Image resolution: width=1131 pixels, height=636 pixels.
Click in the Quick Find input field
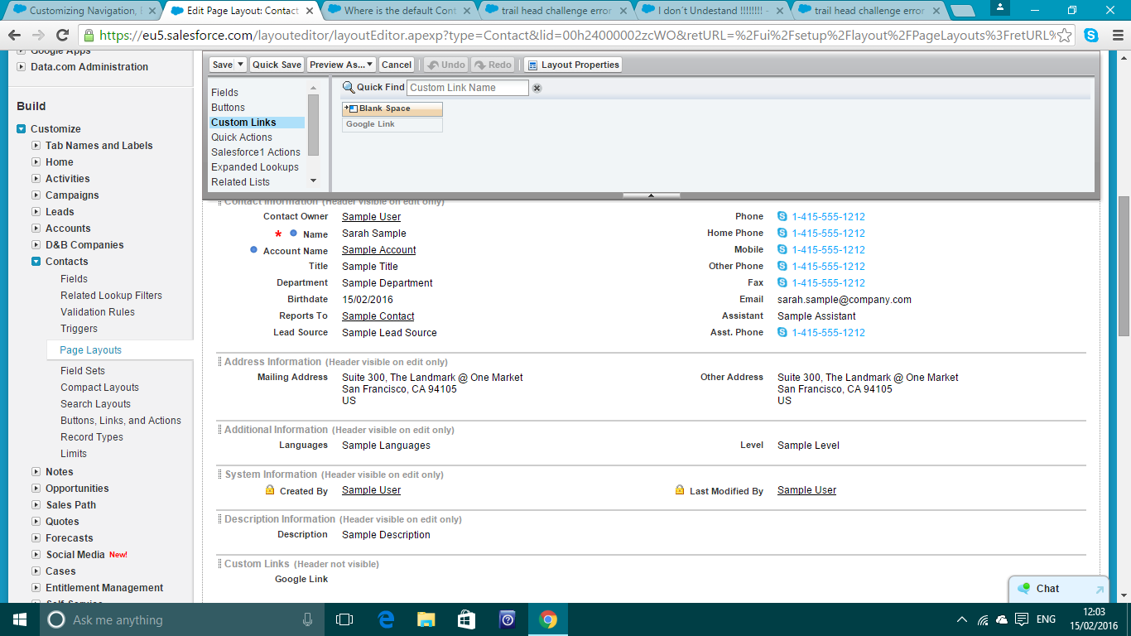(467, 88)
